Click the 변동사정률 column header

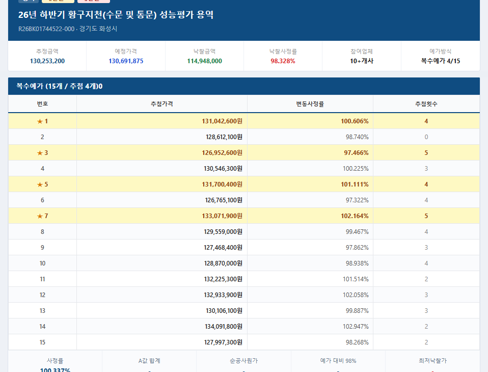tap(310, 103)
